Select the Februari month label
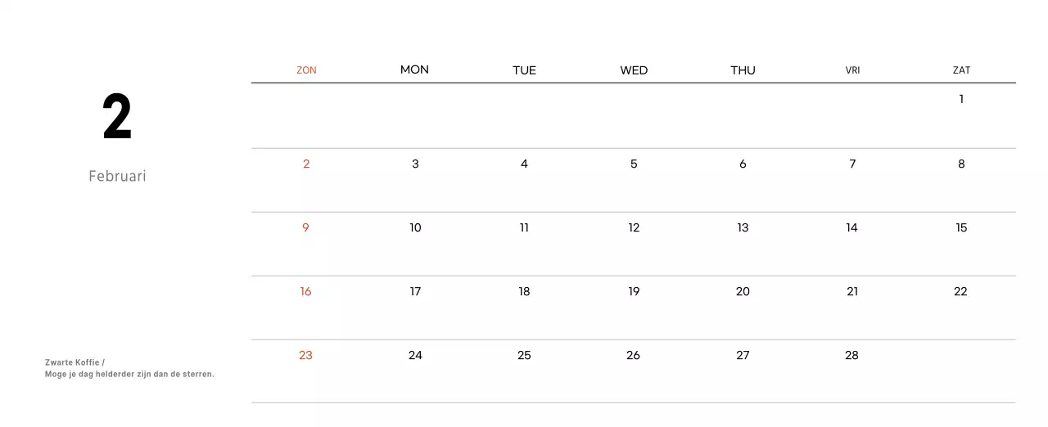Screen dimensions: 1048x427 pos(117,176)
